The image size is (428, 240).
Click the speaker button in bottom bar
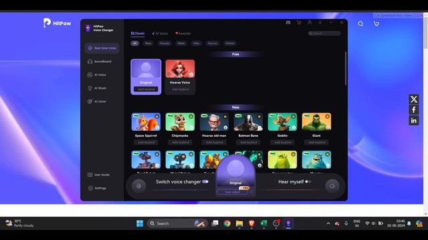click(x=332, y=186)
